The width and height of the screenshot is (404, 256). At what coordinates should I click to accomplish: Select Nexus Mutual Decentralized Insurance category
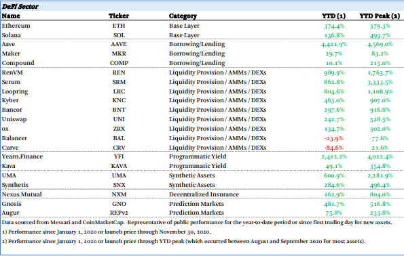(x=204, y=194)
